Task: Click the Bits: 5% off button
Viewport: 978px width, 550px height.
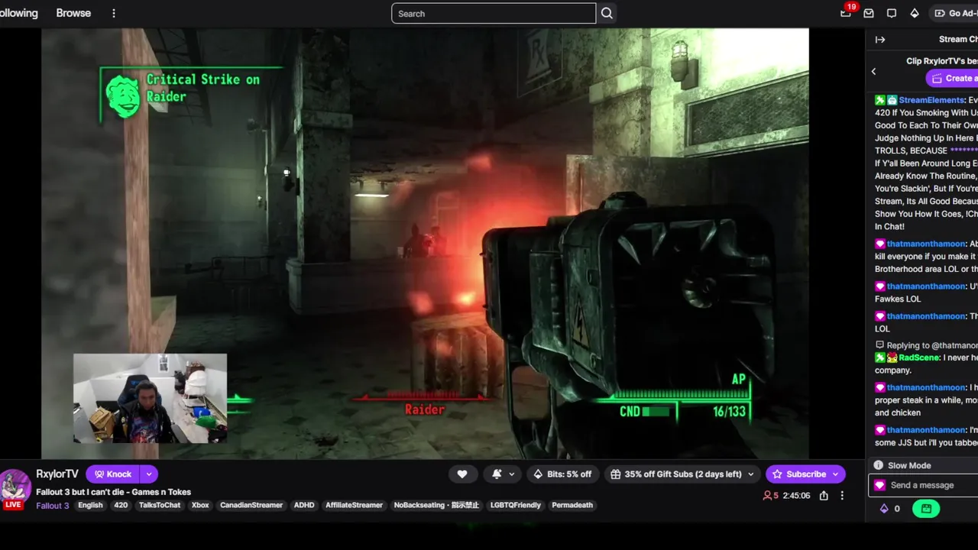Action: coord(562,474)
